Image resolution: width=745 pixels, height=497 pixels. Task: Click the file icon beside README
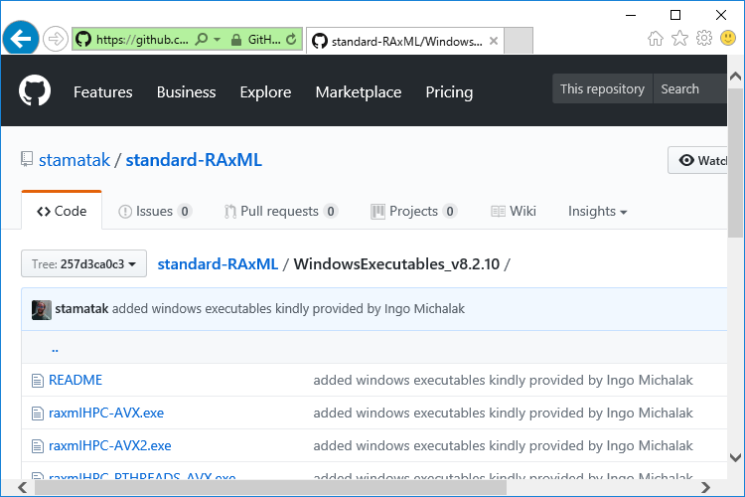pos(38,381)
